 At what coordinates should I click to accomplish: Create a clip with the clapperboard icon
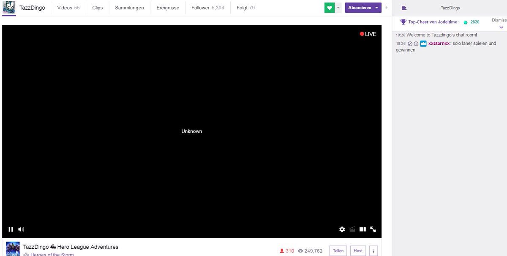tap(352, 229)
